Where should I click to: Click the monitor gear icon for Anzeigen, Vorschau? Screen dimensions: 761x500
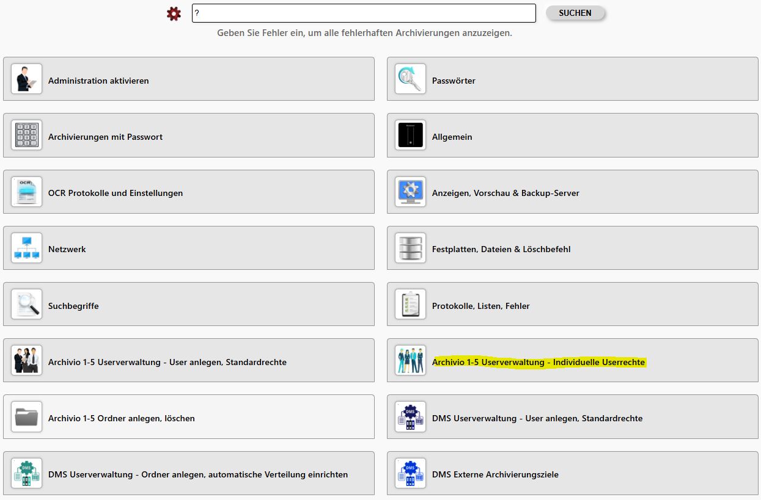pyautogui.click(x=410, y=192)
